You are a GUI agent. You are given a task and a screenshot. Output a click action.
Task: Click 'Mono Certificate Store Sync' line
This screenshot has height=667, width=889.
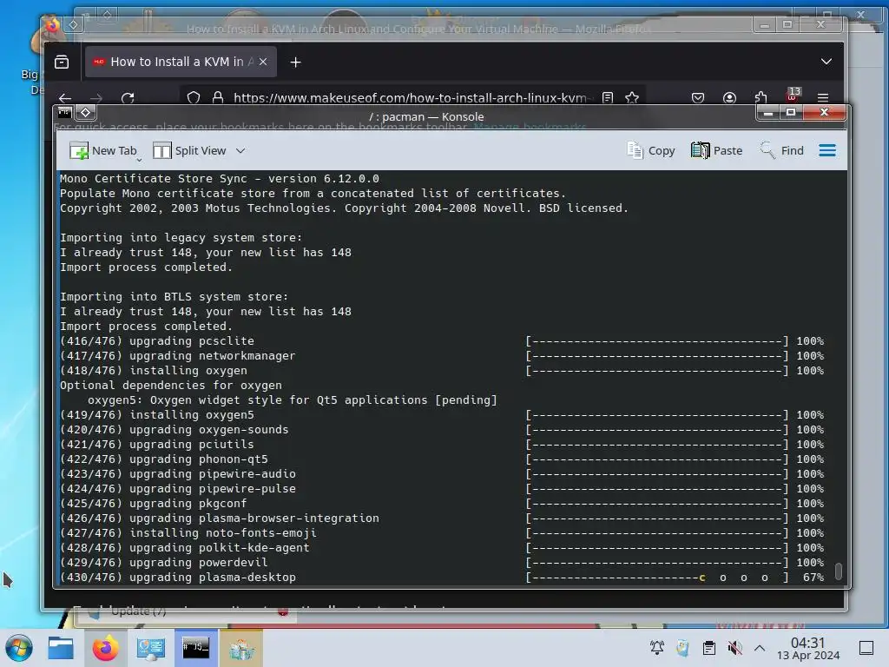220,179
